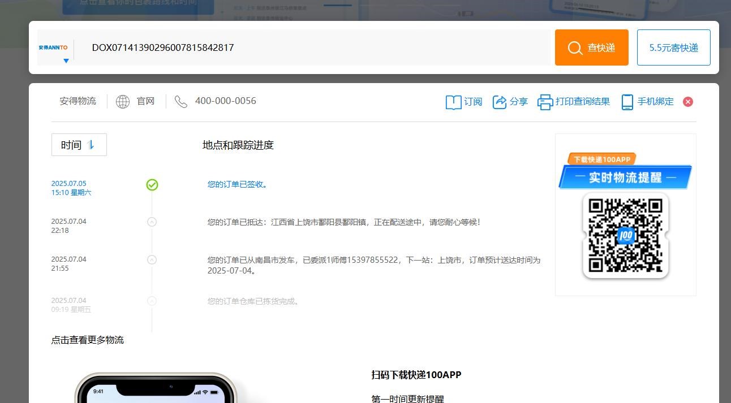Image resolution: width=731 pixels, height=403 pixels.
Task: Click the phone number 400-000-0056
Action: 226,101
